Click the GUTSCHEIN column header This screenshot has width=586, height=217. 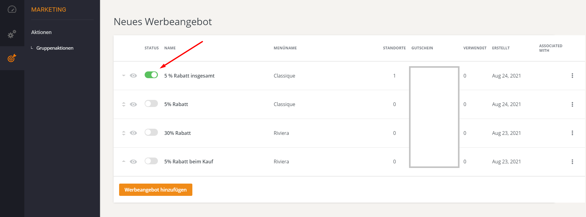(422, 48)
